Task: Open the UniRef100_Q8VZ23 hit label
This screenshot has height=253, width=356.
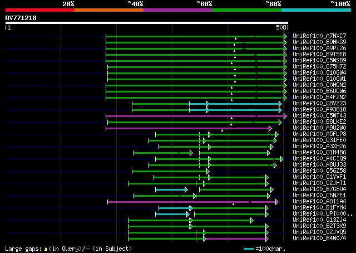Action: (x=319, y=104)
